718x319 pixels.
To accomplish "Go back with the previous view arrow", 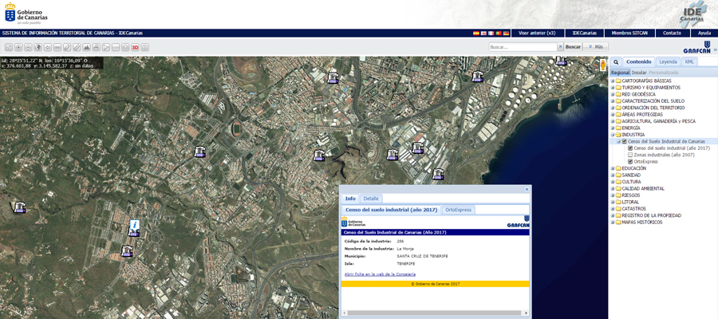I will 47,48.
